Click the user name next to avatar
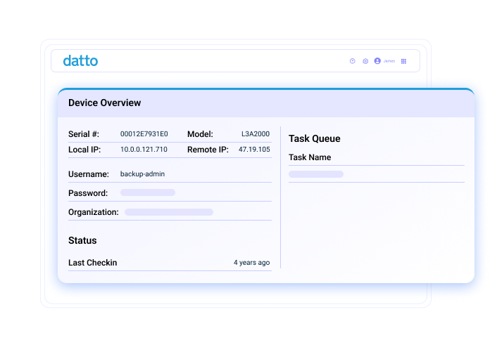 coord(389,61)
